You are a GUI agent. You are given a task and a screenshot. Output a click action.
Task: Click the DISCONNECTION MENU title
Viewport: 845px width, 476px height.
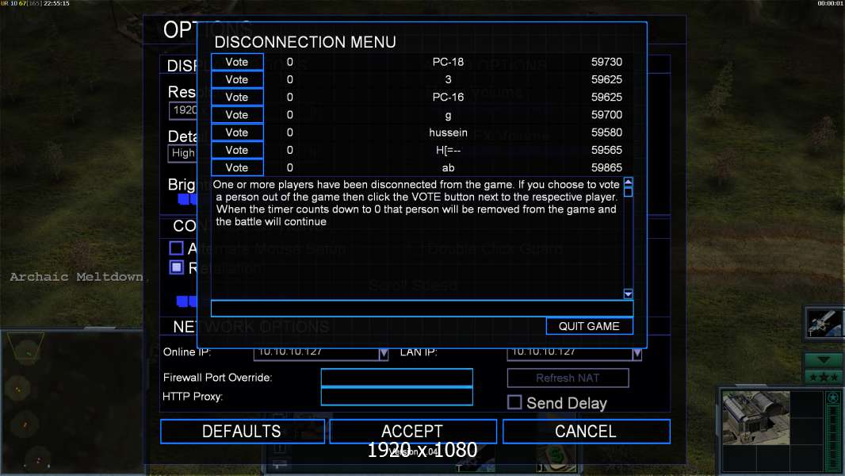coord(305,42)
